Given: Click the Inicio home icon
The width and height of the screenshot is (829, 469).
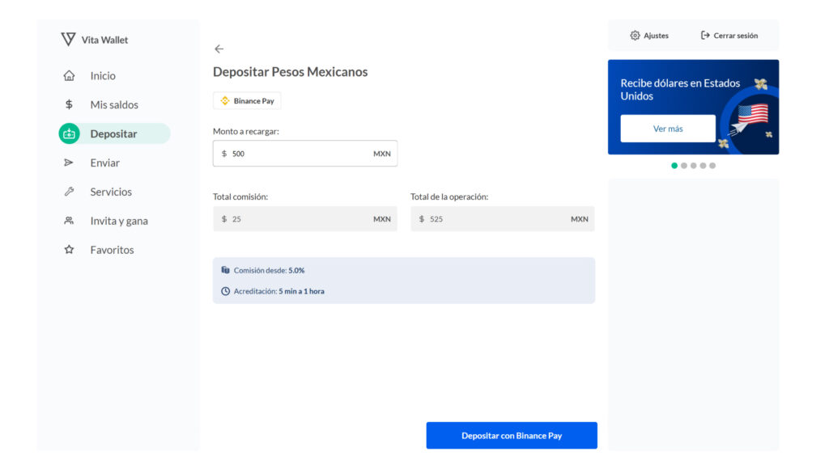Looking at the screenshot, I should click(x=69, y=76).
